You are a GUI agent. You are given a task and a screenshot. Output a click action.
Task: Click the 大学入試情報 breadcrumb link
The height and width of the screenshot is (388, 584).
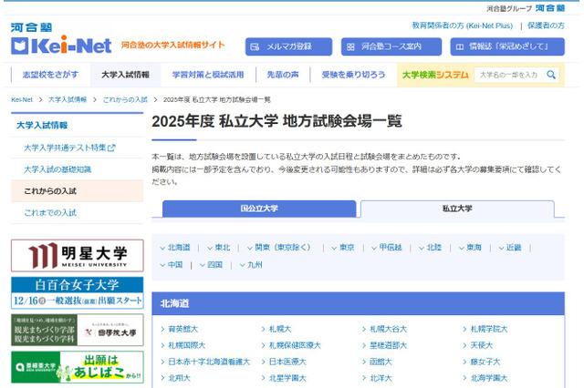coord(68,99)
